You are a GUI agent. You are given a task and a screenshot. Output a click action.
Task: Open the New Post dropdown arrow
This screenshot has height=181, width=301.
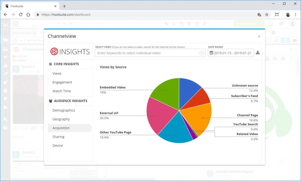[x=261, y=24]
